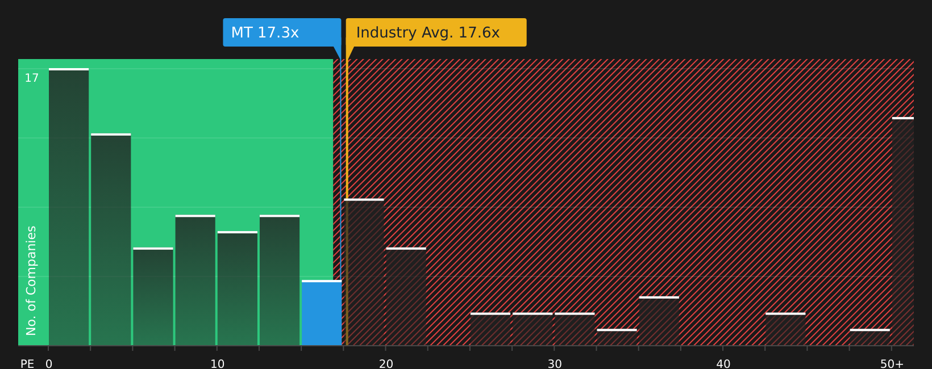
Task: Click the bar just right of Industry Avg line
Action: click(x=364, y=272)
